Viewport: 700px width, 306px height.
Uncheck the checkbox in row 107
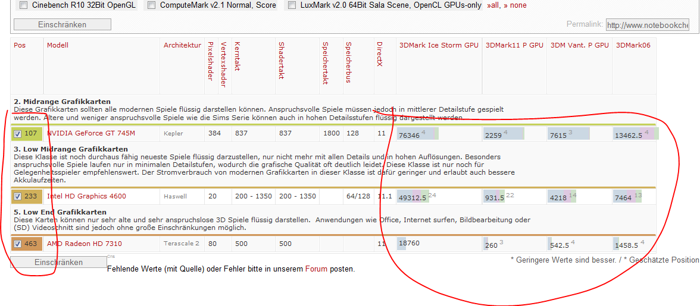(18, 134)
